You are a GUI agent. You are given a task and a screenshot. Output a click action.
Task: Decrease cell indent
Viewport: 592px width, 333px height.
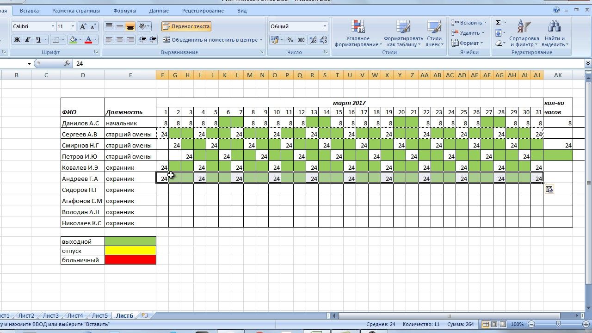[142, 40]
